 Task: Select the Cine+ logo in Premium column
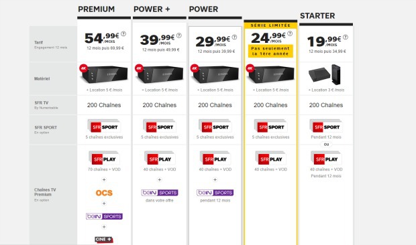[104, 240]
